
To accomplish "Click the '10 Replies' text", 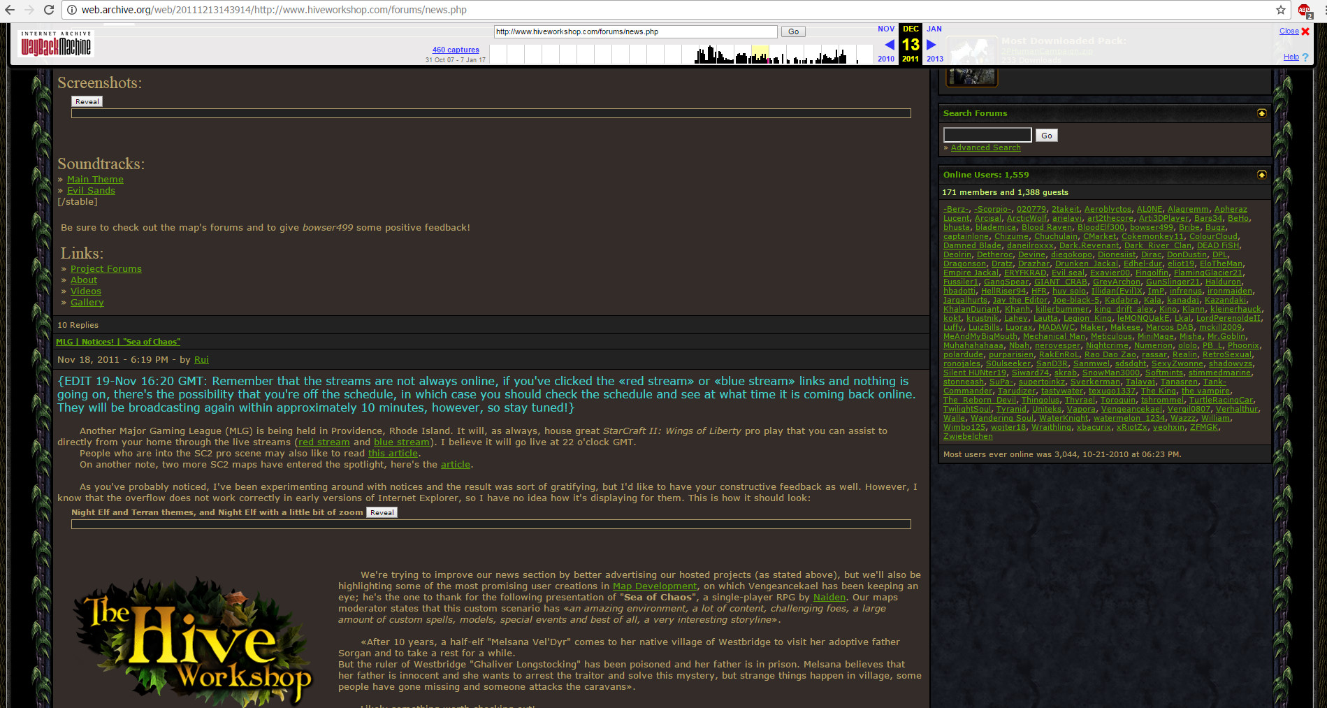I will pyautogui.click(x=78, y=325).
